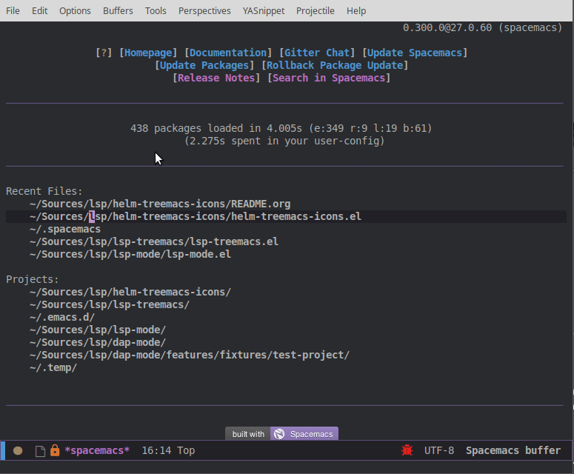Open project fixtures/test-project/
The height and width of the screenshot is (474, 574).
[190, 355]
